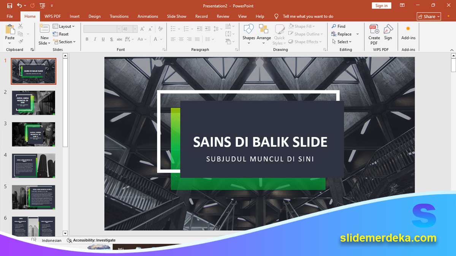Viewport: 456px width, 256px height.
Task: Click Increase List Level icon
Action: tap(207, 29)
